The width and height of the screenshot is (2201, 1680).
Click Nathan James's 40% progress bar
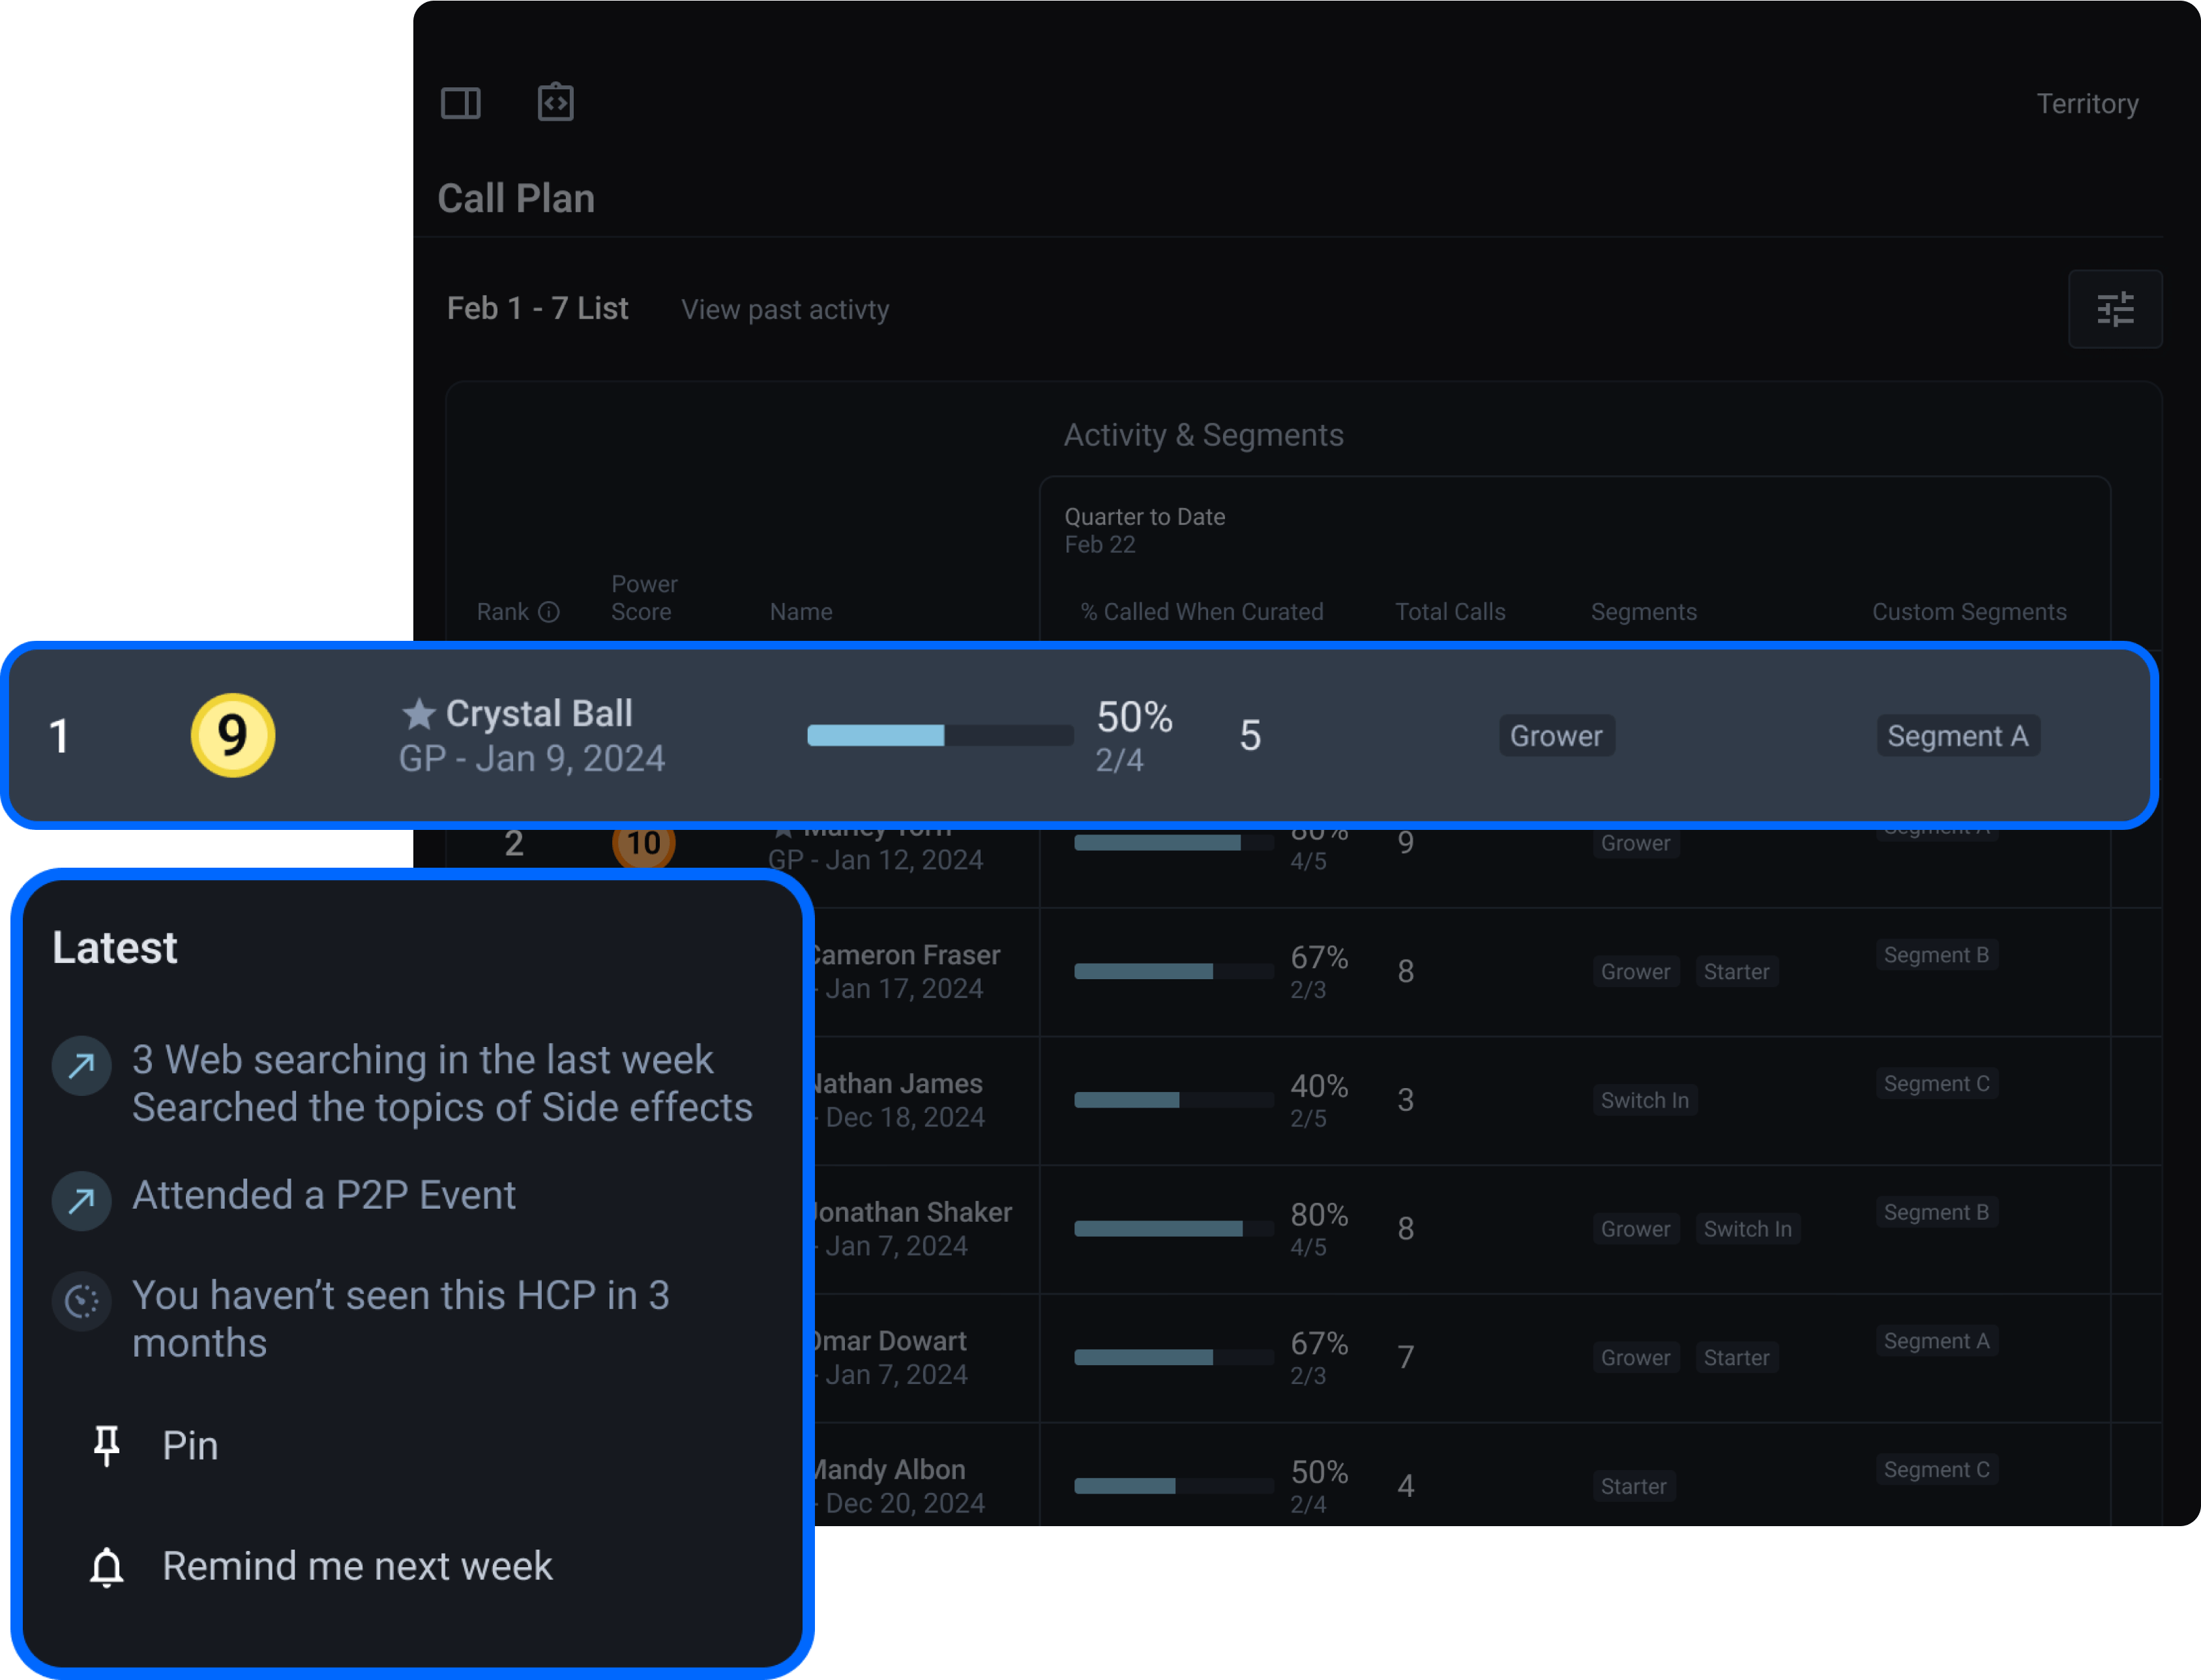(1174, 1100)
